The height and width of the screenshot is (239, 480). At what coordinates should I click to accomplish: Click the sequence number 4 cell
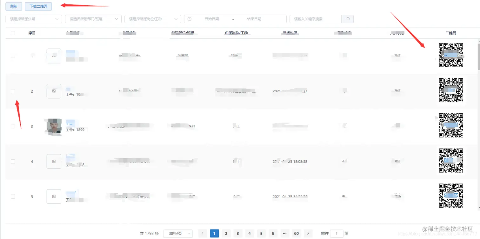pos(32,162)
